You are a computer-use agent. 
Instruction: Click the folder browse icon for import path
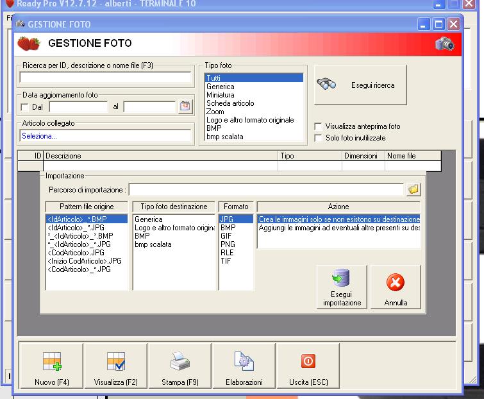click(x=413, y=189)
